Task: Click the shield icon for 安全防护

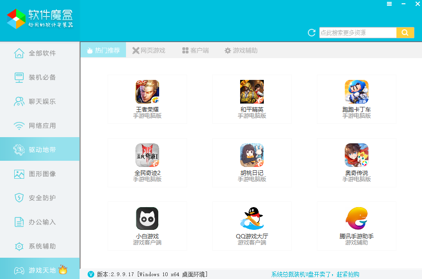Action: [x=19, y=198]
